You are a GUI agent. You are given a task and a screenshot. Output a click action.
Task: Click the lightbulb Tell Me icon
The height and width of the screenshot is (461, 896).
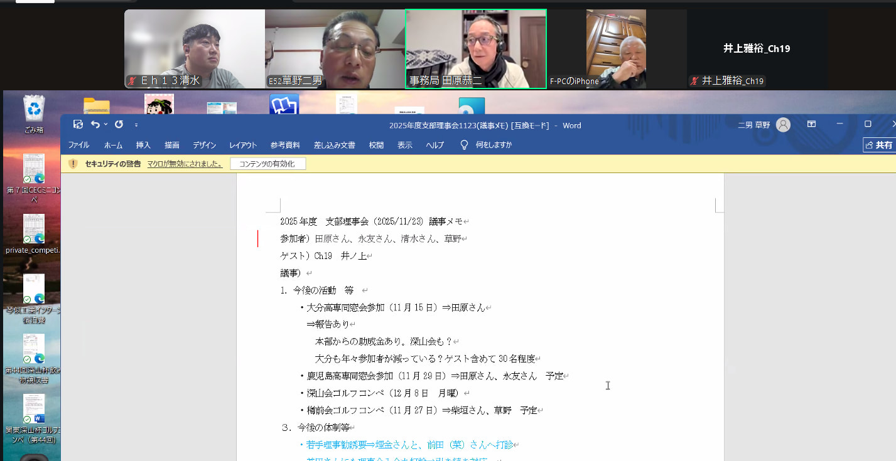[464, 145]
